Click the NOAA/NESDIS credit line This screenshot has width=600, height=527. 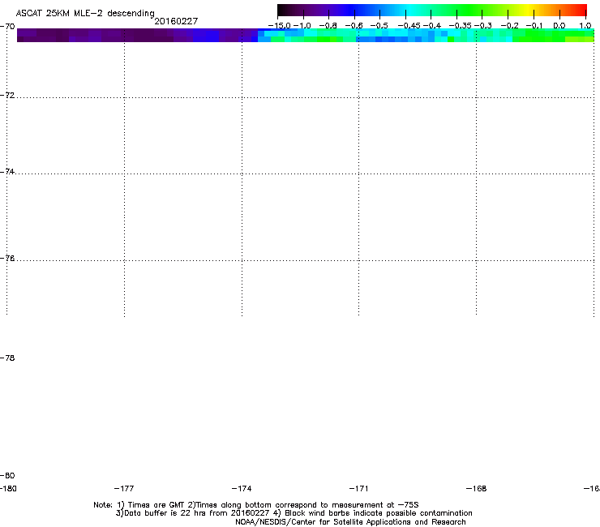tap(350, 522)
